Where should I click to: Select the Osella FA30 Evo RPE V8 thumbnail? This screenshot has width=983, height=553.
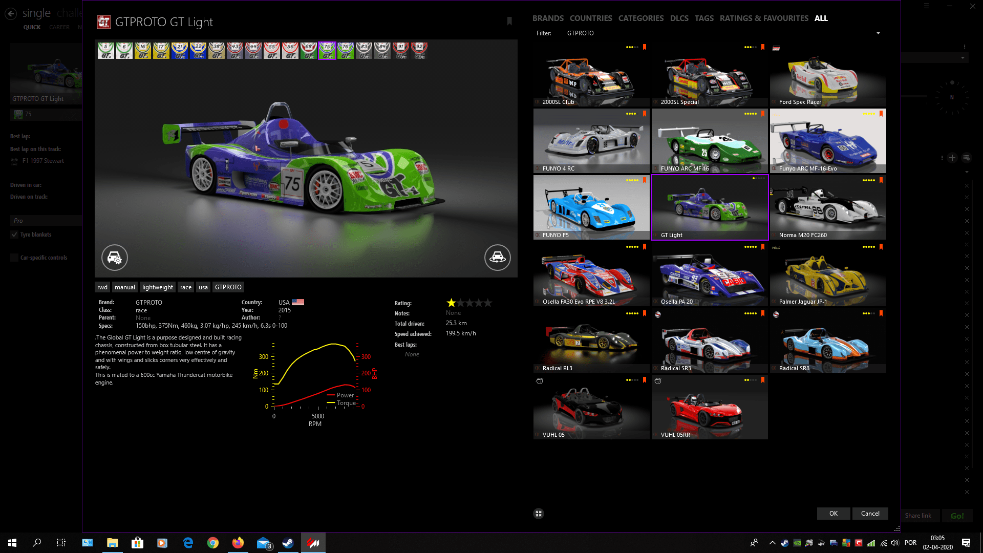point(591,274)
